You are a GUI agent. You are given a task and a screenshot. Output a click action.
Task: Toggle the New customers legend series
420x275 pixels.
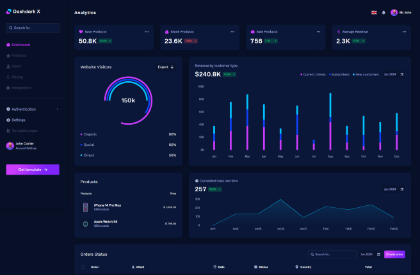[x=366, y=74]
